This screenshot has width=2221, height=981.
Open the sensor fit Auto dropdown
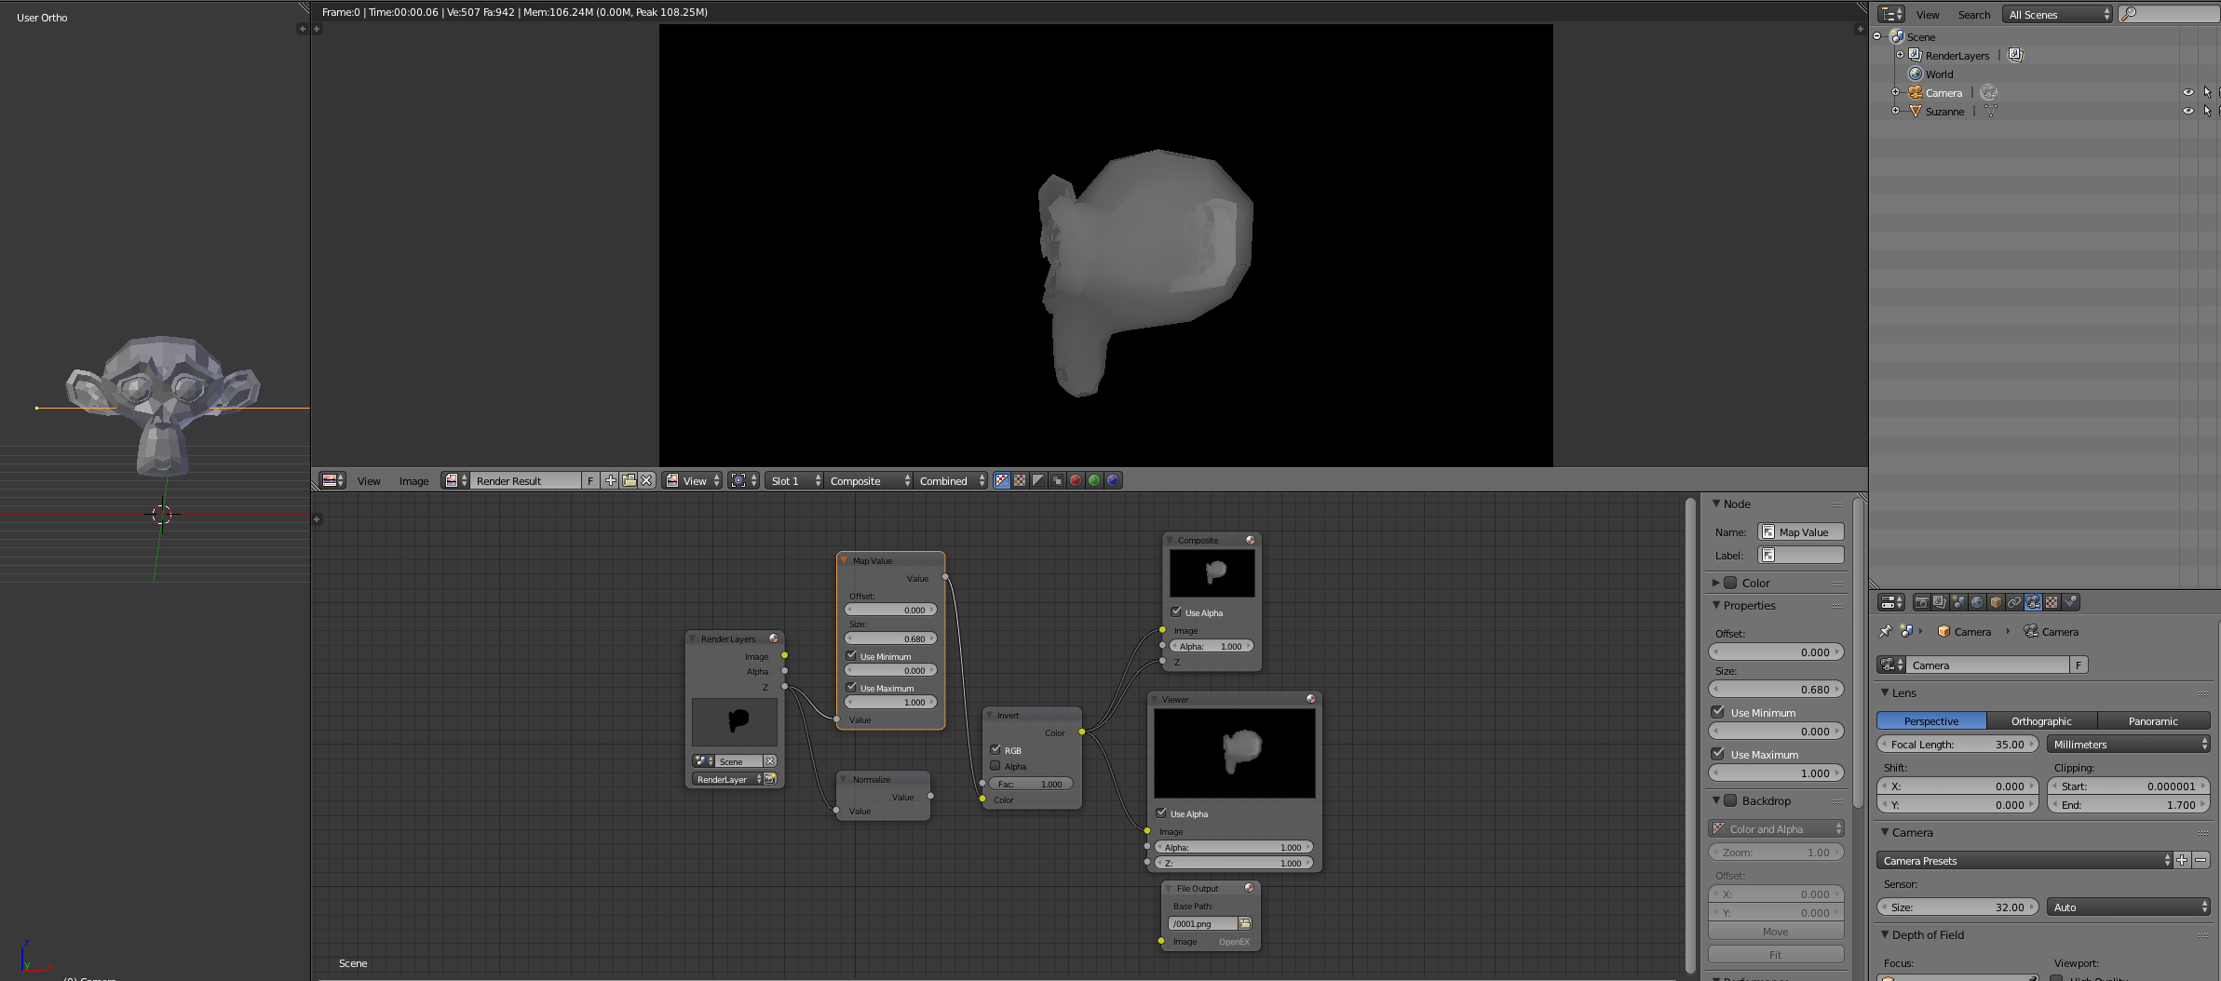coord(2129,907)
